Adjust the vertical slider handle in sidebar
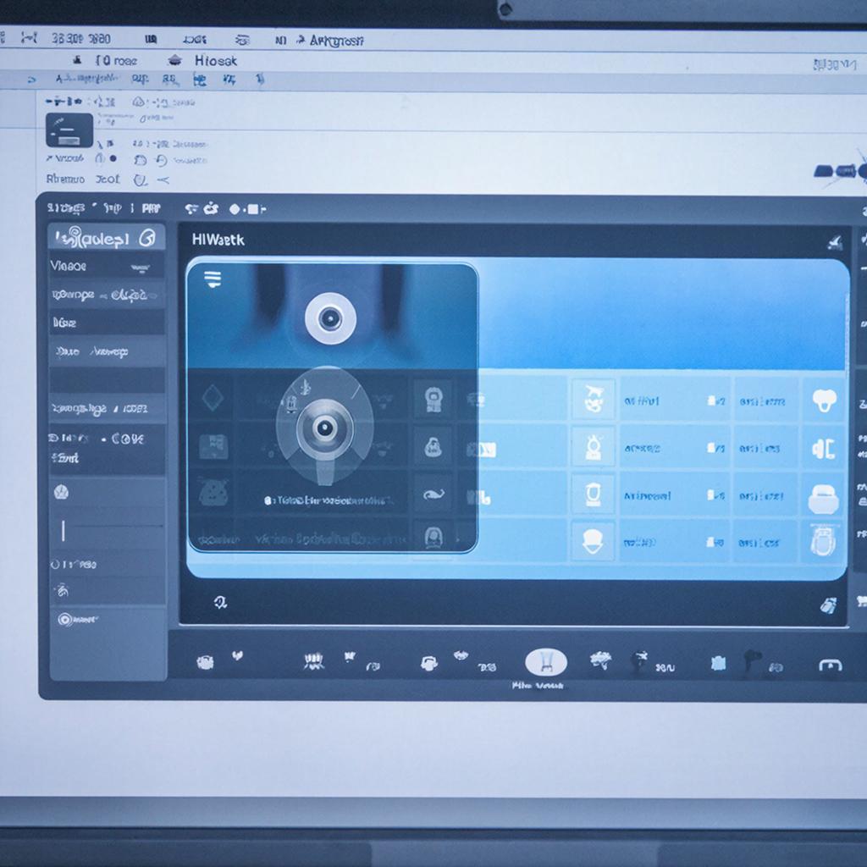Image resolution: width=867 pixels, height=867 pixels. click(63, 530)
